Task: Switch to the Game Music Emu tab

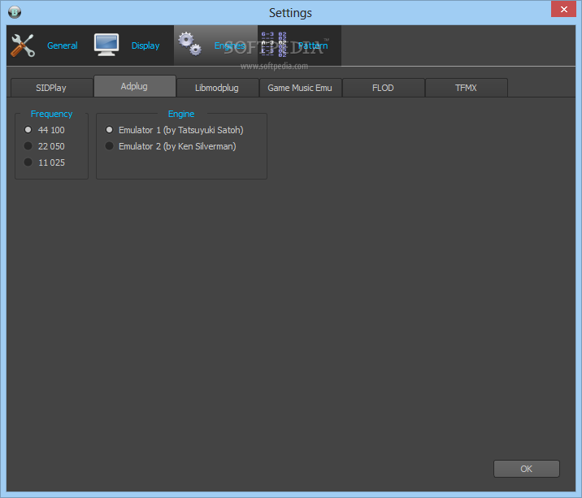Action: click(300, 88)
